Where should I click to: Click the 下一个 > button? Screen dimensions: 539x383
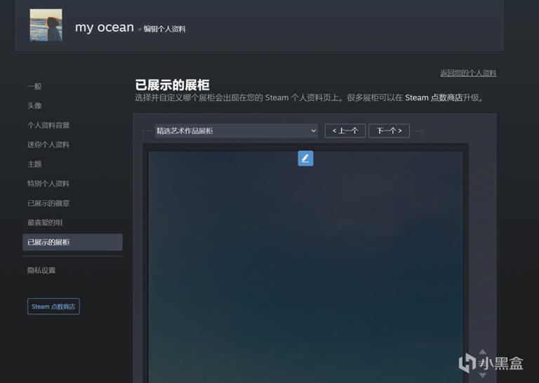(389, 131)
